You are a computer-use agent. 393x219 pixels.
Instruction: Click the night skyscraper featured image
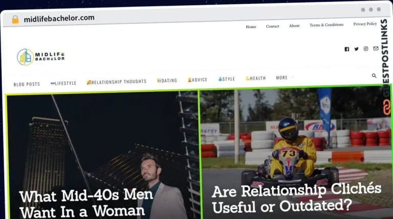click(103, 156)
